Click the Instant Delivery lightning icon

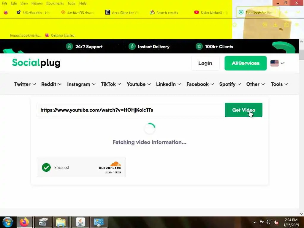(x=132, y=47)
